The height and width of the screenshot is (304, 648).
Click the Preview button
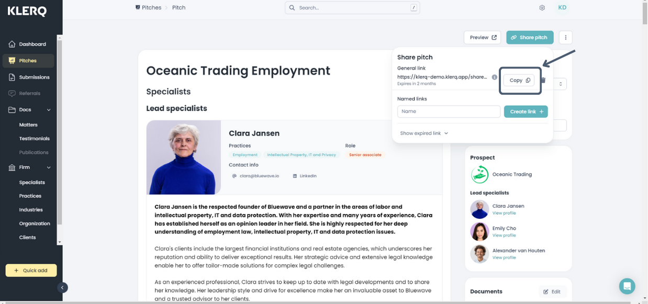pos(482,38)
